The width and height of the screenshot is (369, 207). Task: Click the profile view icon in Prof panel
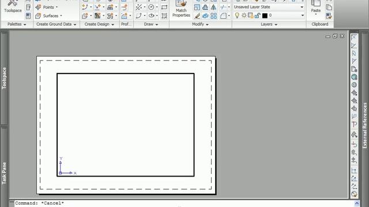[125, 7]
